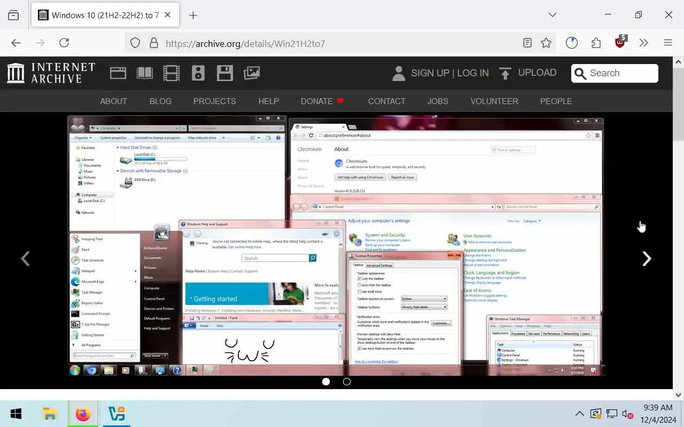Image resolution: width=684 pixels, height=427 pixels.
Task: Go back to previous page
Action: point(16,43)
